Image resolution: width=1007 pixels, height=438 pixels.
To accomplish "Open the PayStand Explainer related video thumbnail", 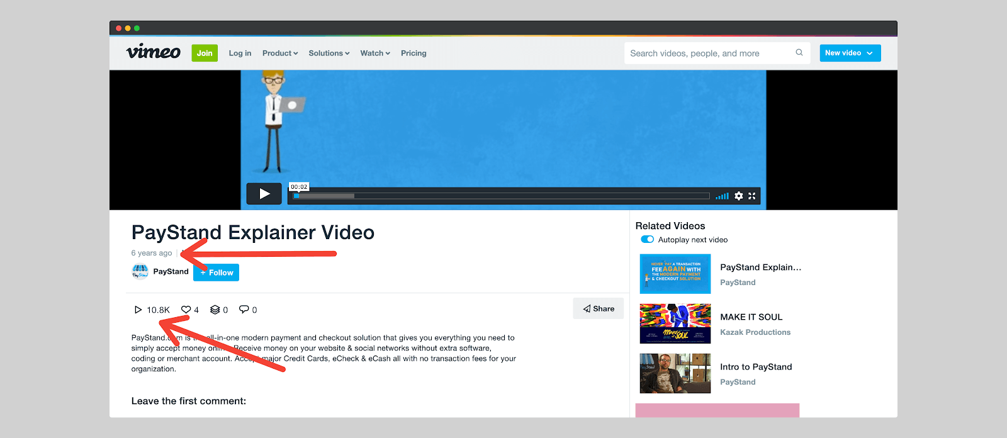I will click(675, 274).
